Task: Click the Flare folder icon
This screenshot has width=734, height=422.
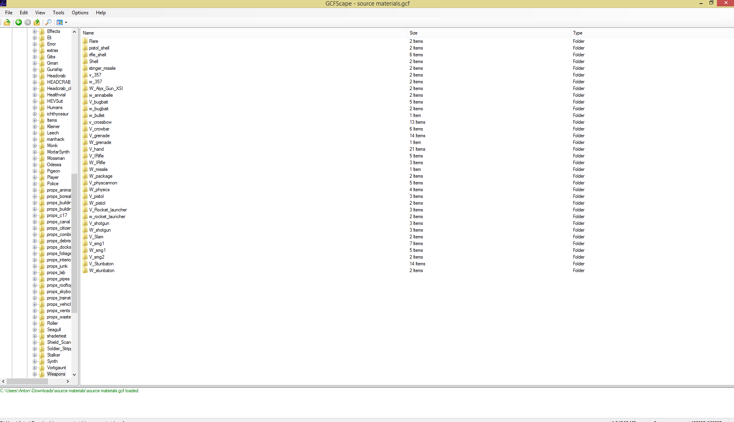Action: point(85,41)
